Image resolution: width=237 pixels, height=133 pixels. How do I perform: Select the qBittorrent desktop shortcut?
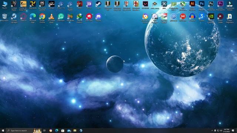click(174, 17)
